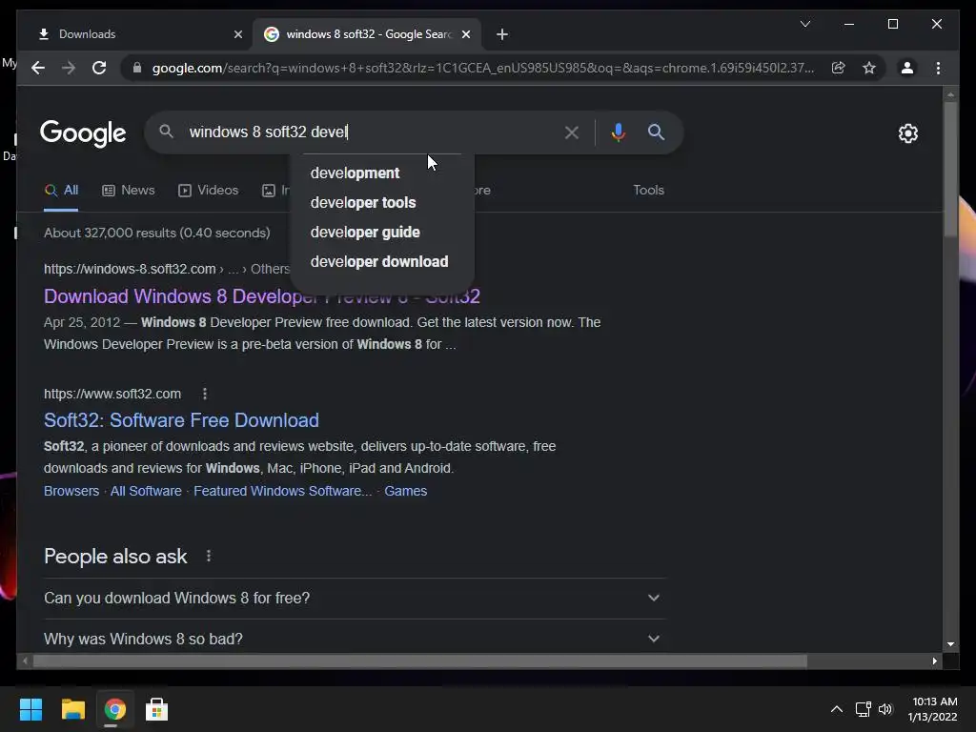Open the Windows Start menu

tap(30, 709)
